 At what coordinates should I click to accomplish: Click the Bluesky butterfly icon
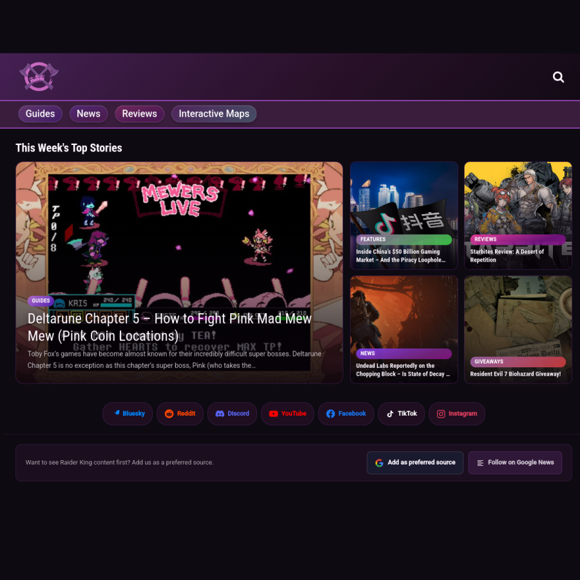pos(117,413)
